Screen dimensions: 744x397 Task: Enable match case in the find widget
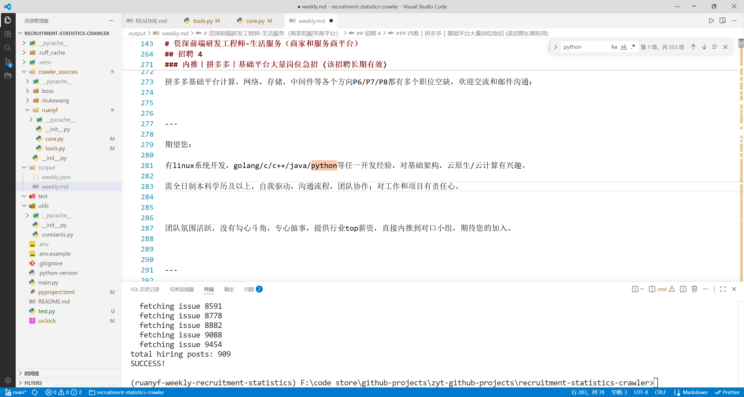pos(614,47)
